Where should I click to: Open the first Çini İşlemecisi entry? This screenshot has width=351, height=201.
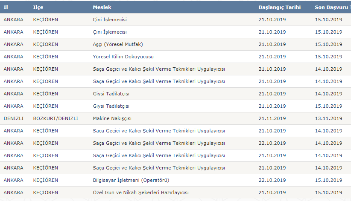point(110,20)
